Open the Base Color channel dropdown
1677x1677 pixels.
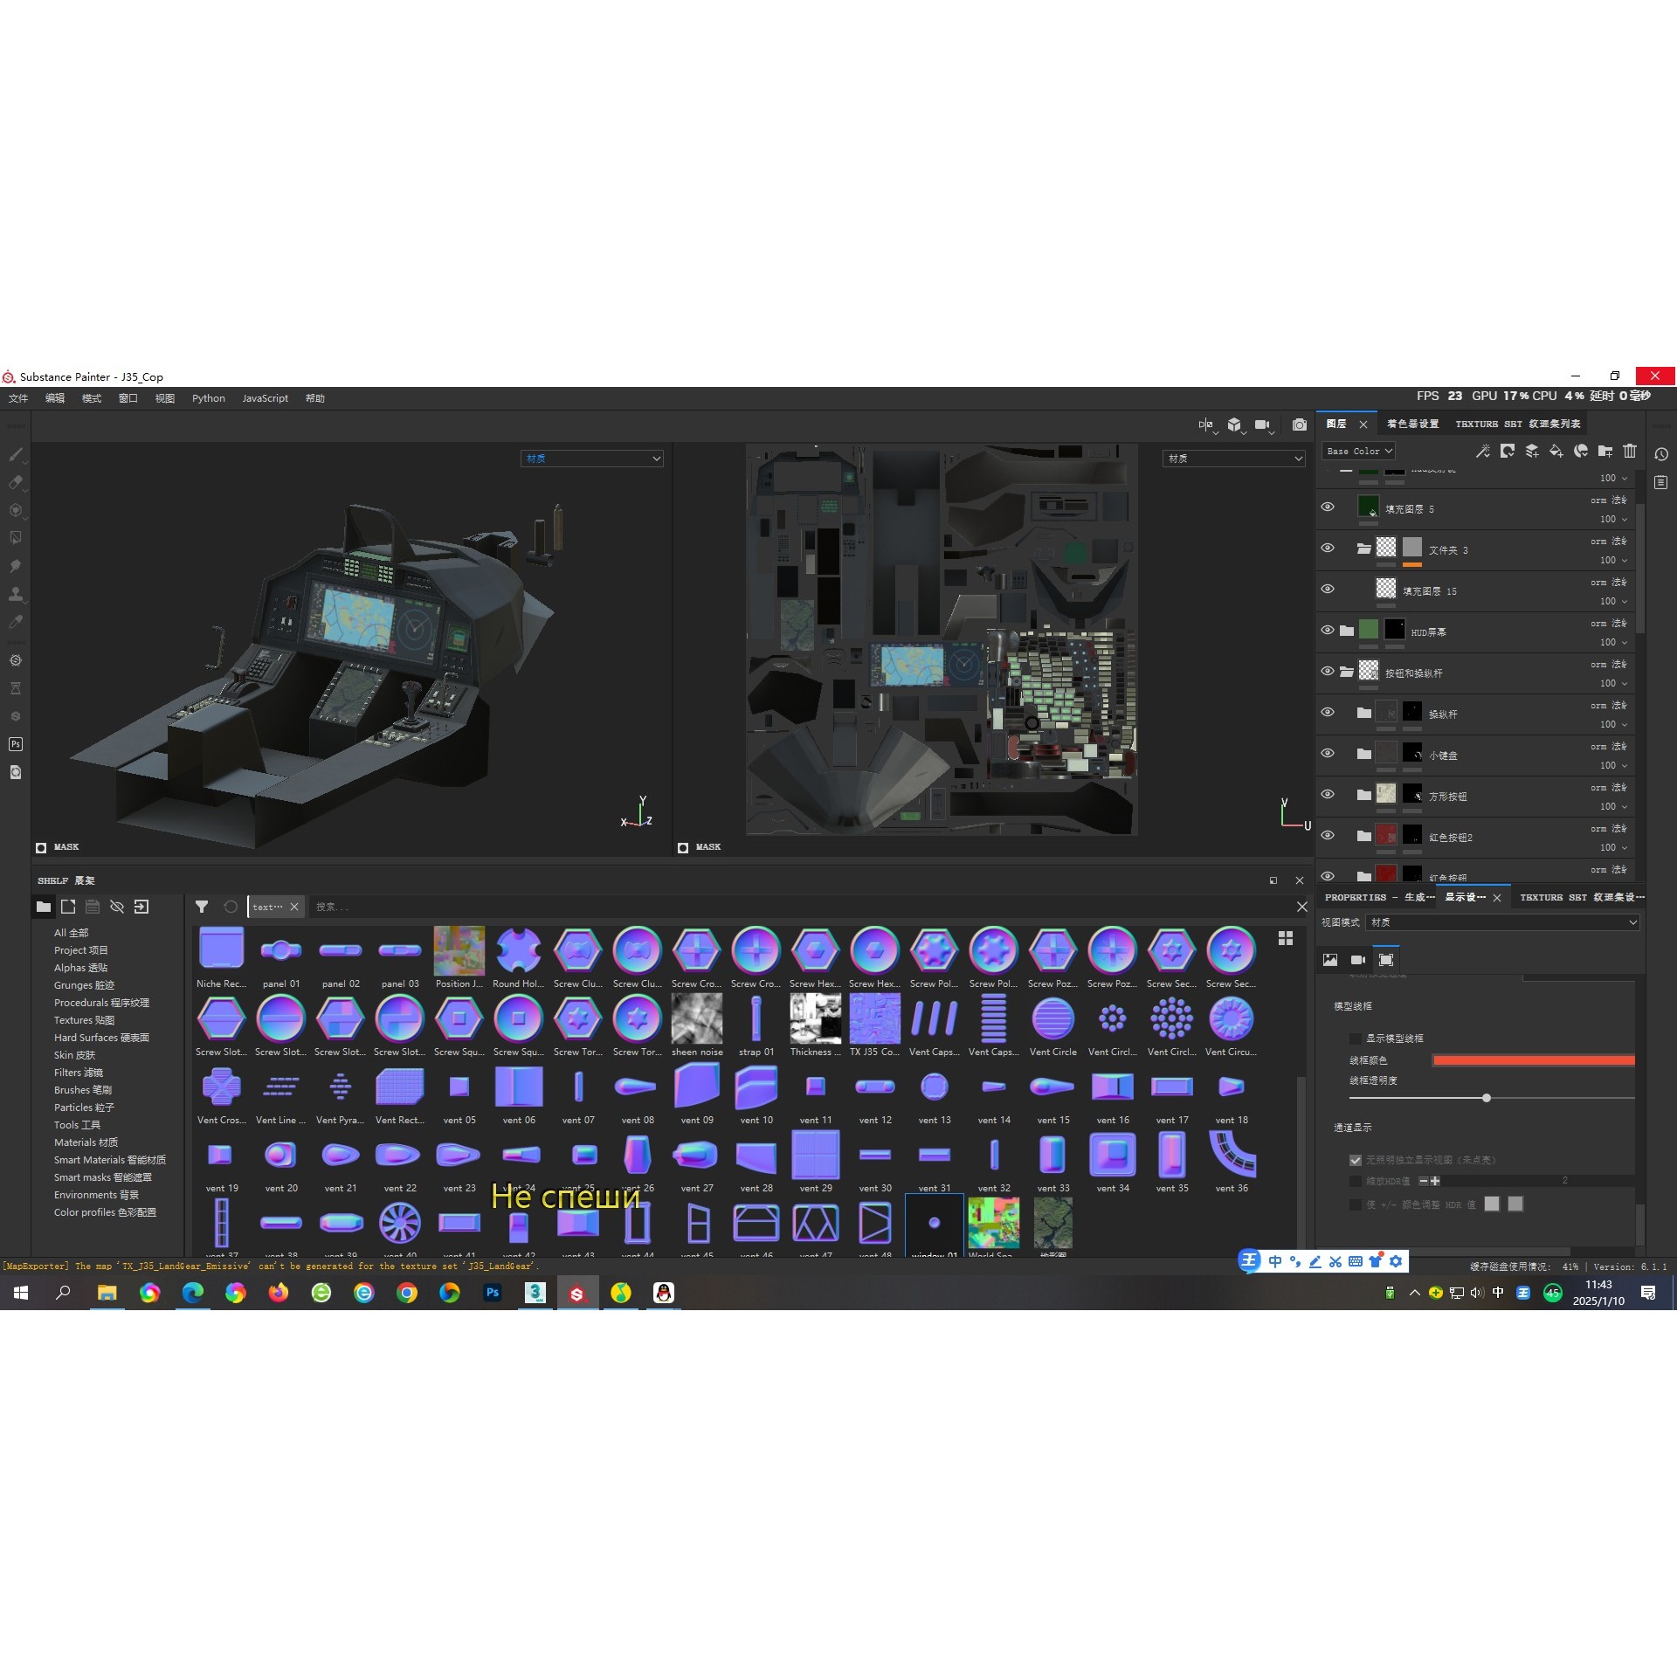pyautogui.click(x=1358, y=451)
